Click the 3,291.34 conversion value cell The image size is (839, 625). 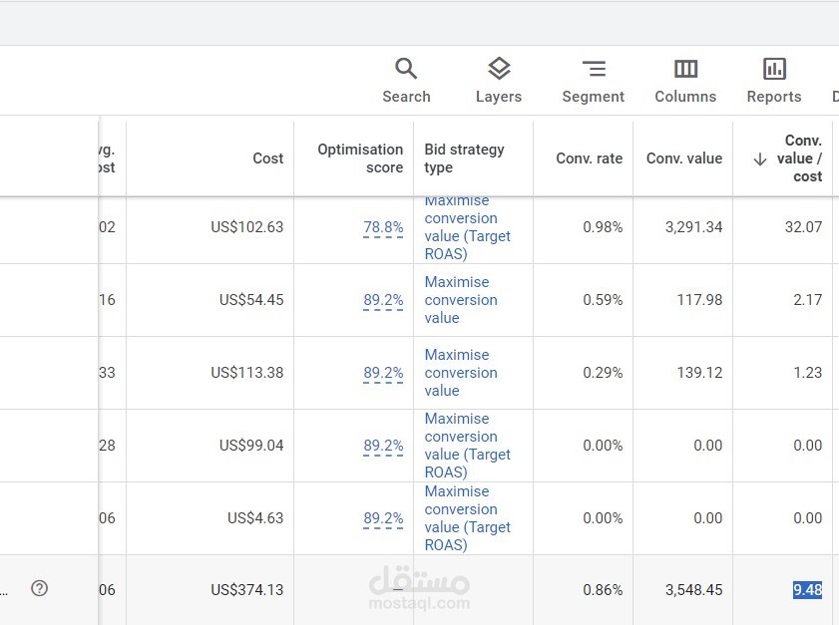point(693,227)
